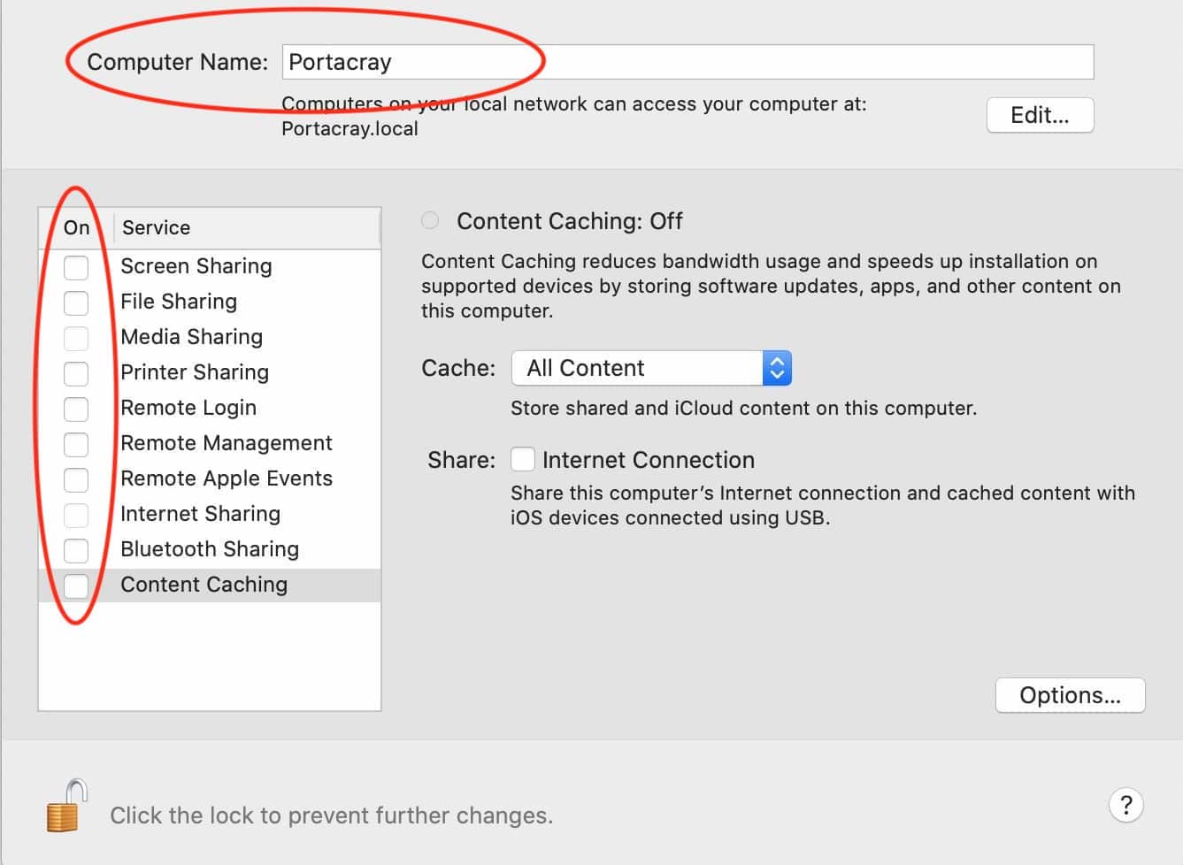Viewport: 1183px width, 865px height.
Task: Select Remote Management service row
Action: click(210, 444)
